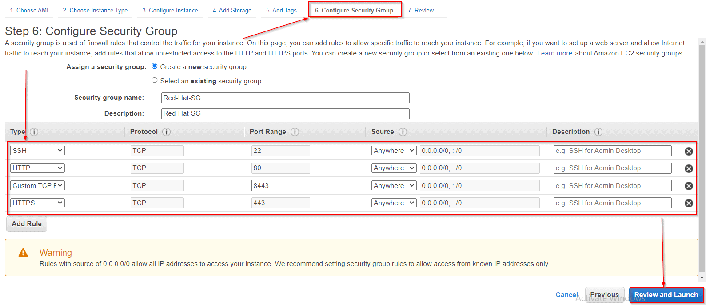Expand Source dropdown for HTTP rule
The height and width of the screenshot is (305, 706).
394,168
